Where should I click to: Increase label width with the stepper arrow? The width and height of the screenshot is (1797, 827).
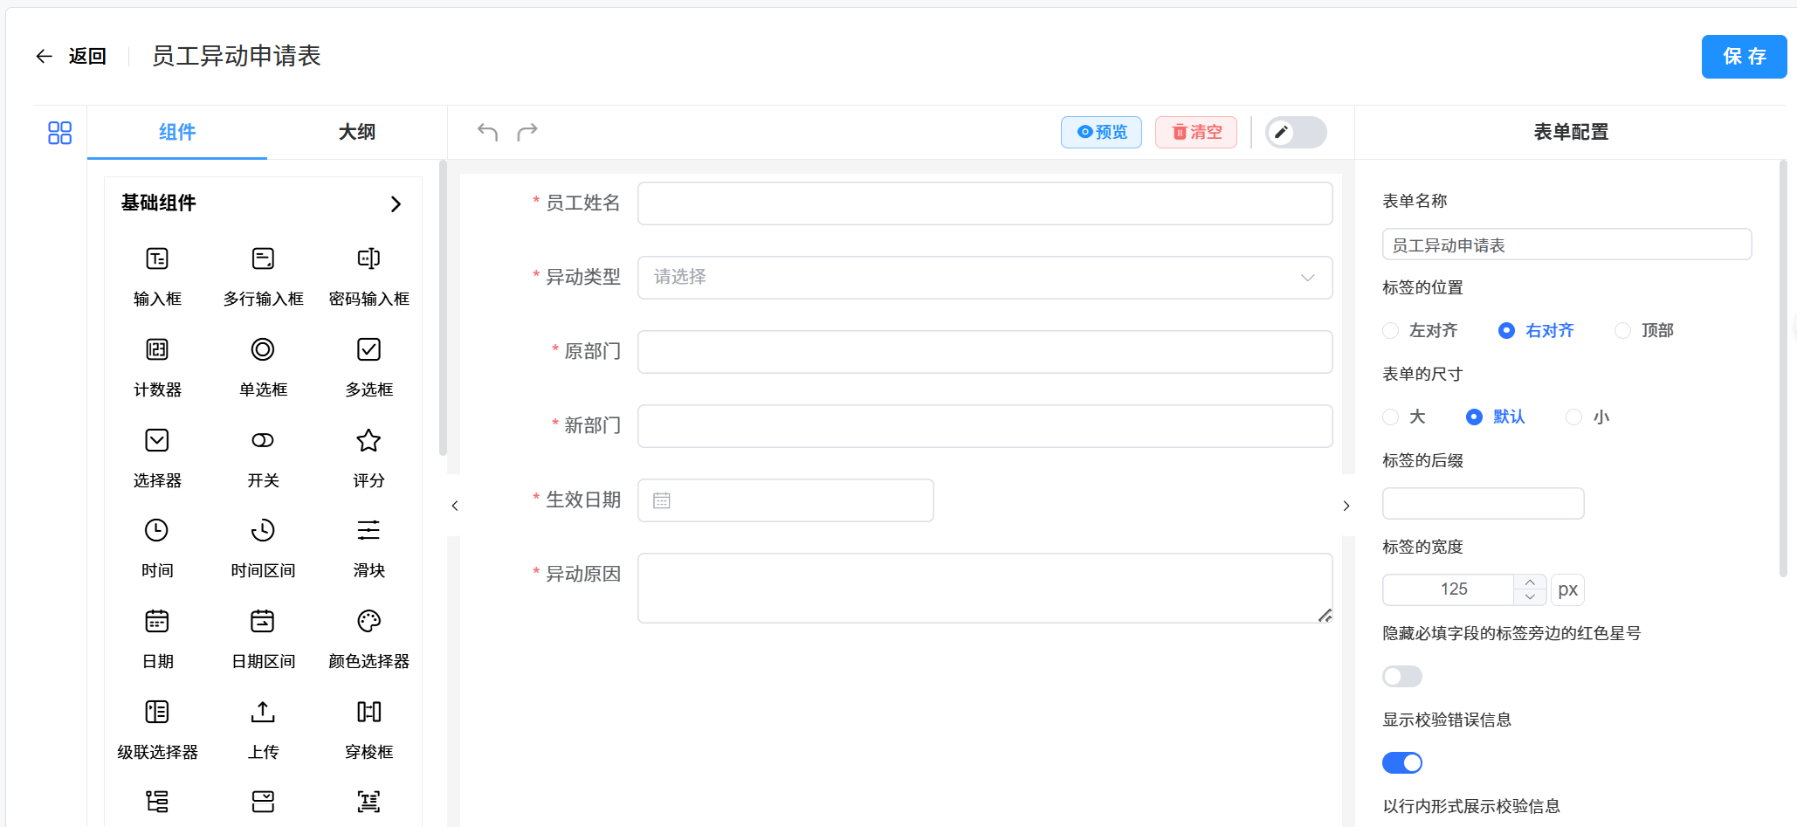1529,582
